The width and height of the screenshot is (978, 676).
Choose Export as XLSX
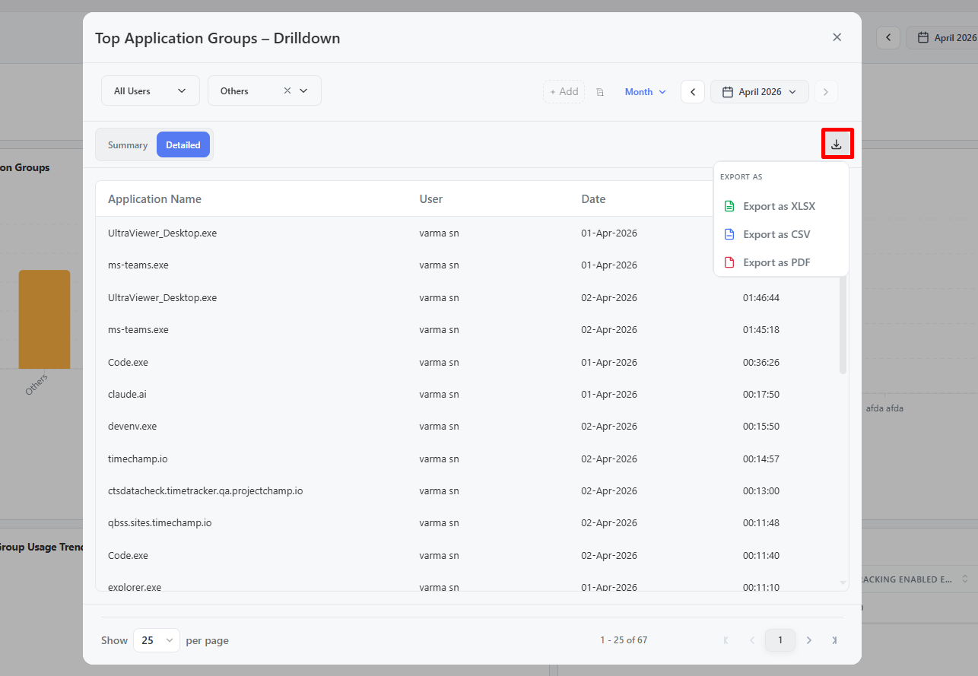pyautogui.click(x=780, y=206)
